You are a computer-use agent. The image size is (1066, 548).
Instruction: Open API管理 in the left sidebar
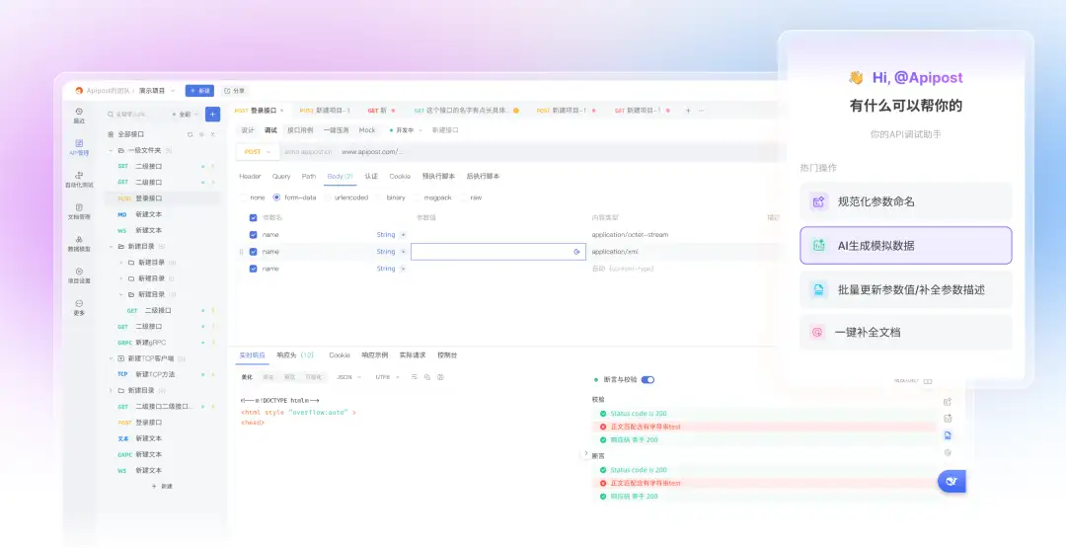click(x=79, y=147)
